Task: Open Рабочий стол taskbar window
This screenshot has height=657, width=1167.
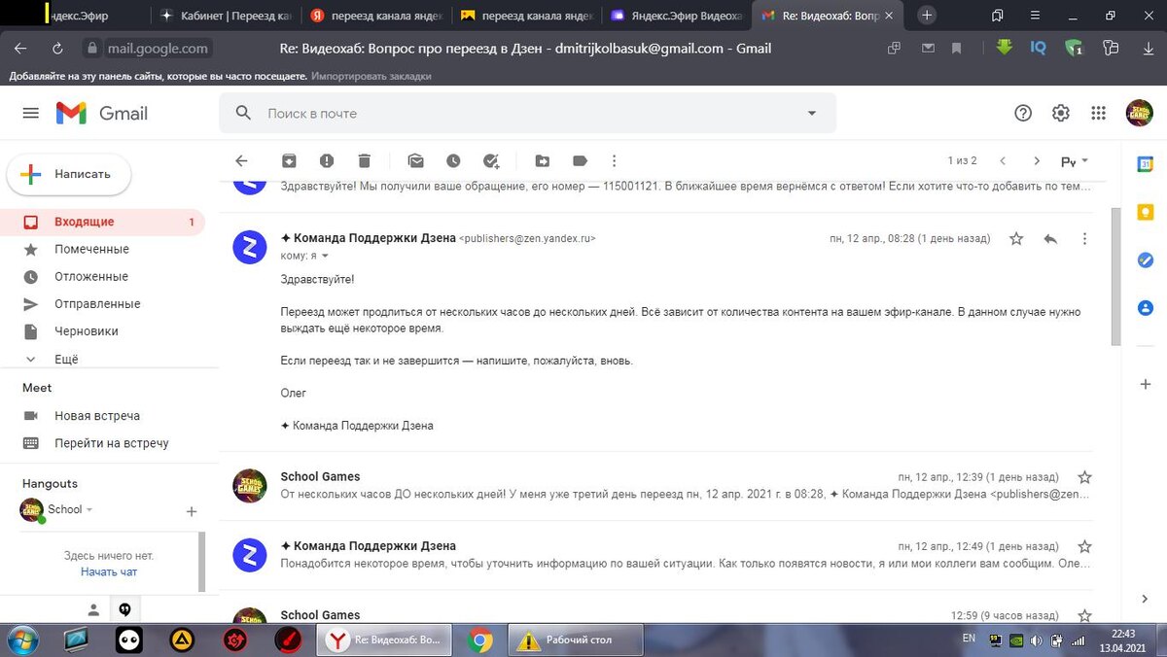Action: (575, 640)
